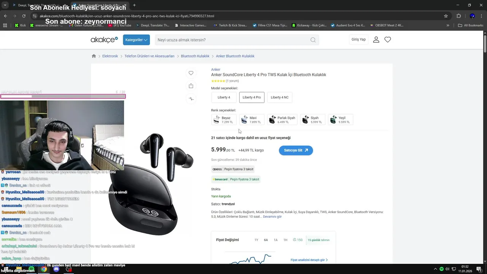Open the star rating reviews (1 yorum)
The width and height of the screenshot is (487, 274).
point(225,81)
